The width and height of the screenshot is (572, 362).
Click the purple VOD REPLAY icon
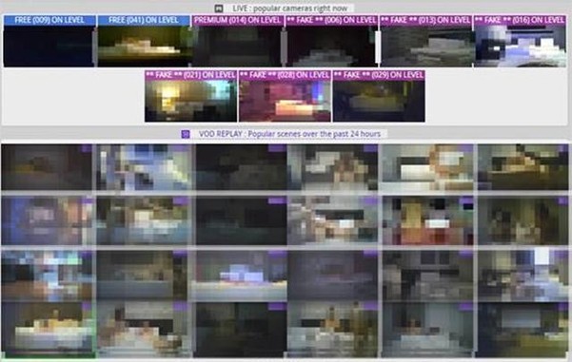coord(186,134)
